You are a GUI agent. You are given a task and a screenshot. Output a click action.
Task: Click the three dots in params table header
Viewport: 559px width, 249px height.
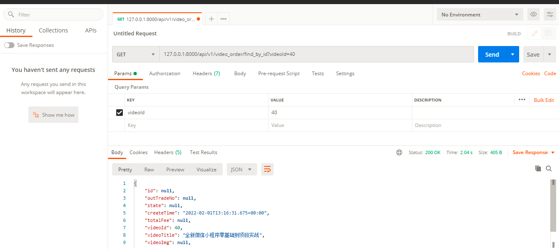tap(522, 100)
